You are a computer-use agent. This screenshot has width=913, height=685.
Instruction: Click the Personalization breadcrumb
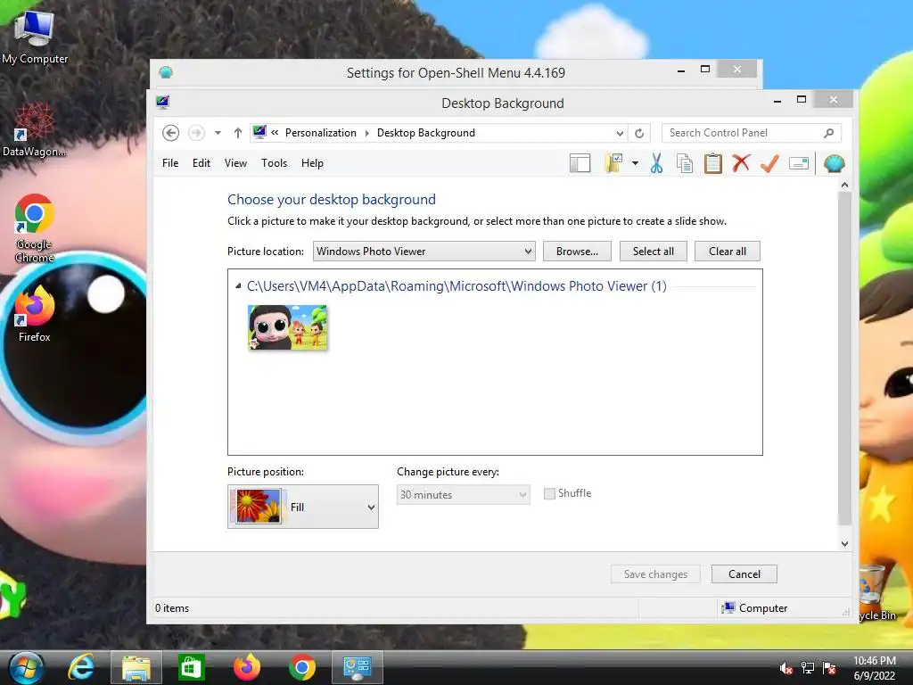click(320, 133)
